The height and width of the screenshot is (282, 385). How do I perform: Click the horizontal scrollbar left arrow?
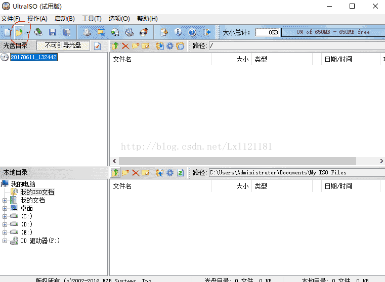point(114,161)
